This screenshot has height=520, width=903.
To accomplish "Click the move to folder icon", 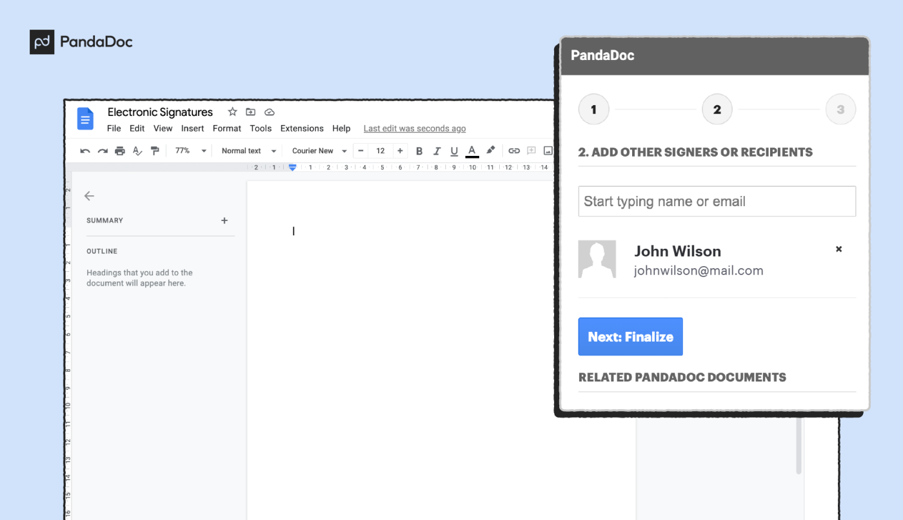I will coord(251,112).
